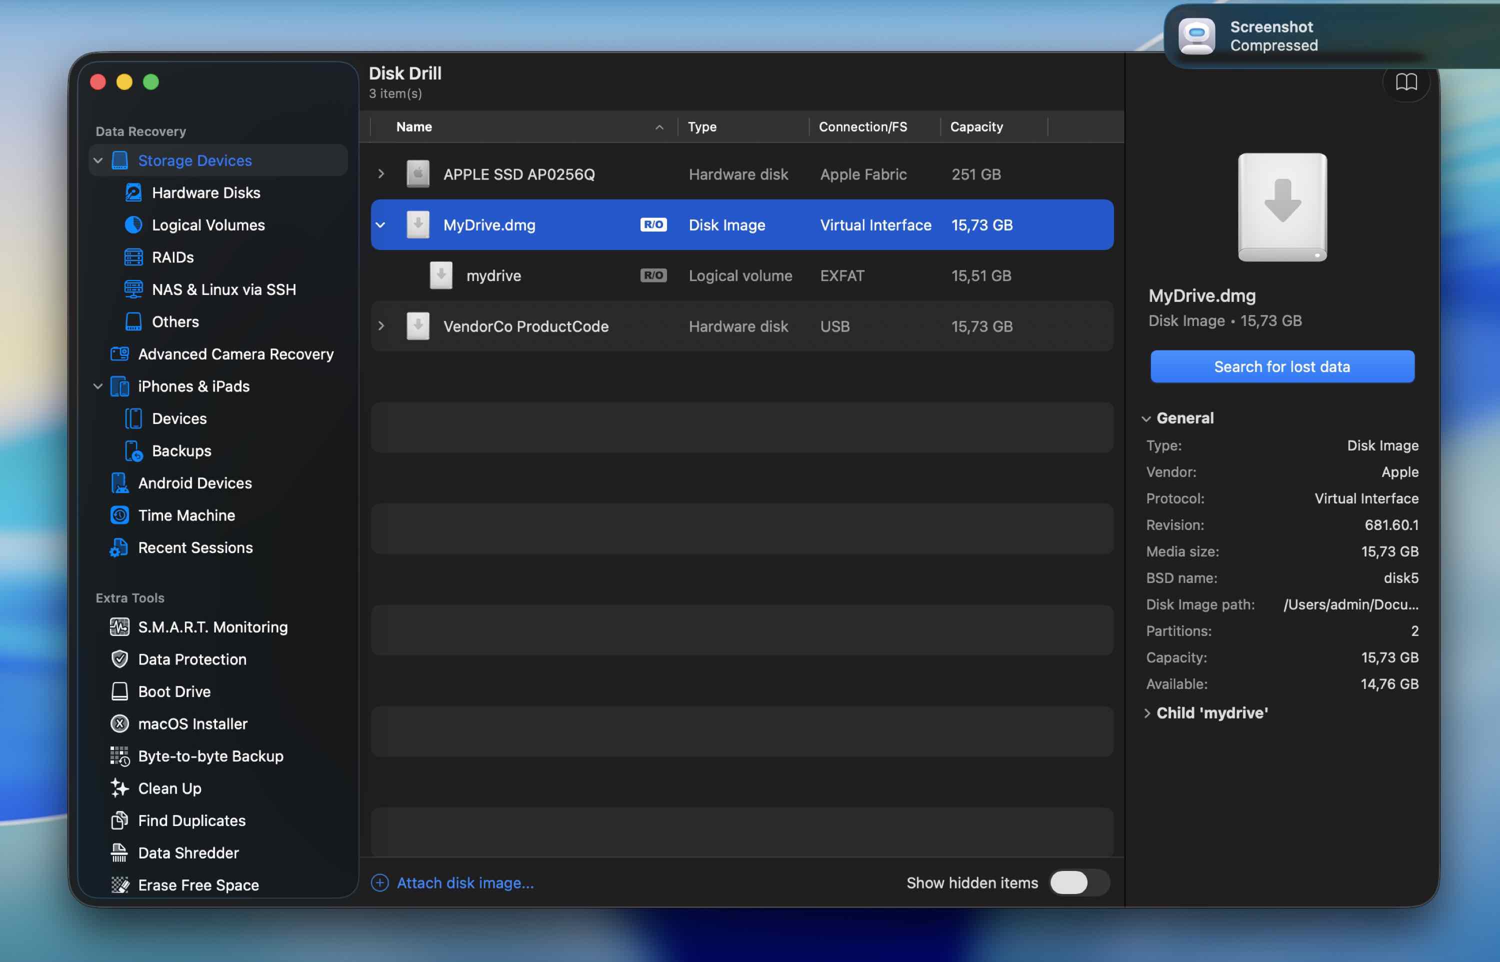1500x962 pixels.
Task: Collapse the MyDrive.dmg row
Action: pos(381,225)
